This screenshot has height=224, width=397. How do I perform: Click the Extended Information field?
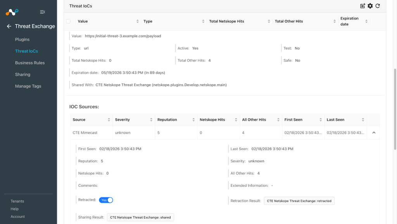(x=252, y=186)
